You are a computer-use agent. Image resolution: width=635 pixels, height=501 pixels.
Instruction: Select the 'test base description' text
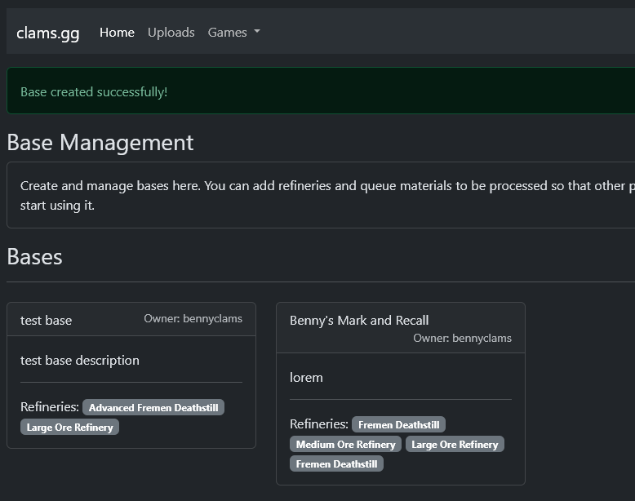(80, 360)
